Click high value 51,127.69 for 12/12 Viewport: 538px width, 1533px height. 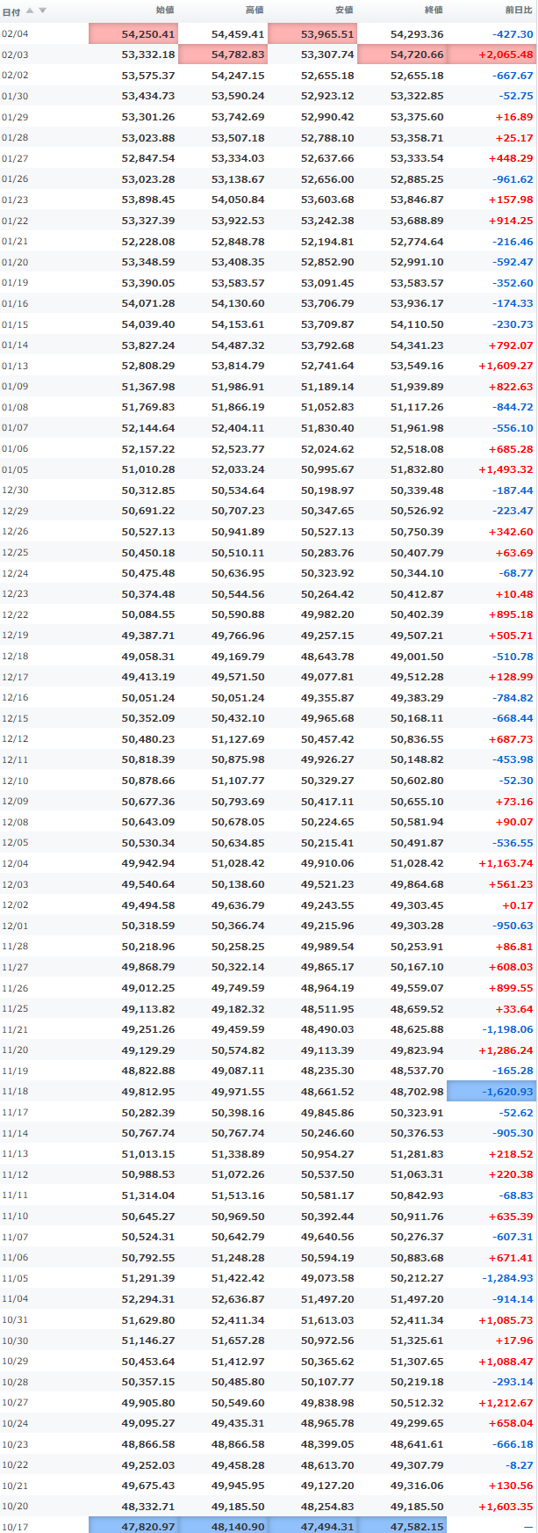click(238, 739)
